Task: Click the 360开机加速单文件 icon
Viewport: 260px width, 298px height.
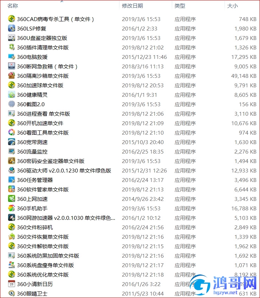Action: tap(12, 123)
